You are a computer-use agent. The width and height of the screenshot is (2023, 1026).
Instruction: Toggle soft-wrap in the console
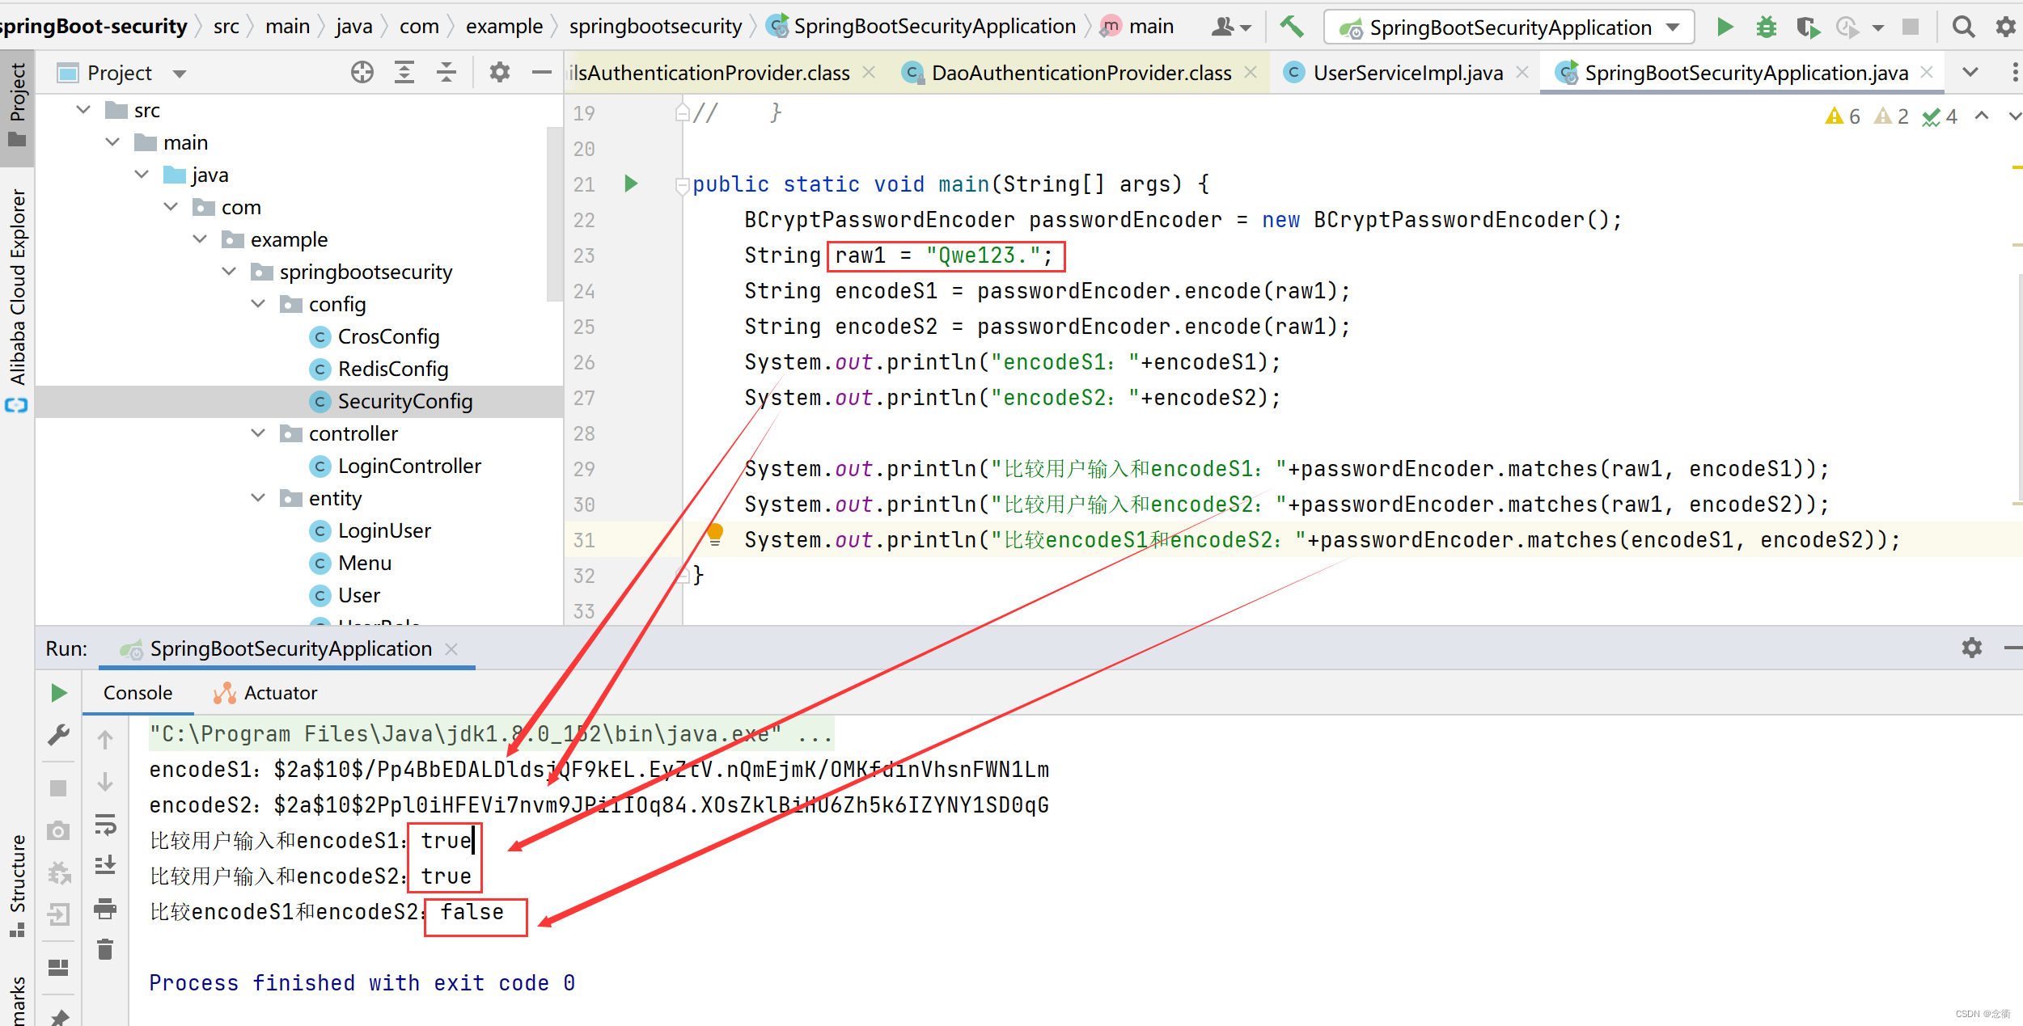click(105, 824)
